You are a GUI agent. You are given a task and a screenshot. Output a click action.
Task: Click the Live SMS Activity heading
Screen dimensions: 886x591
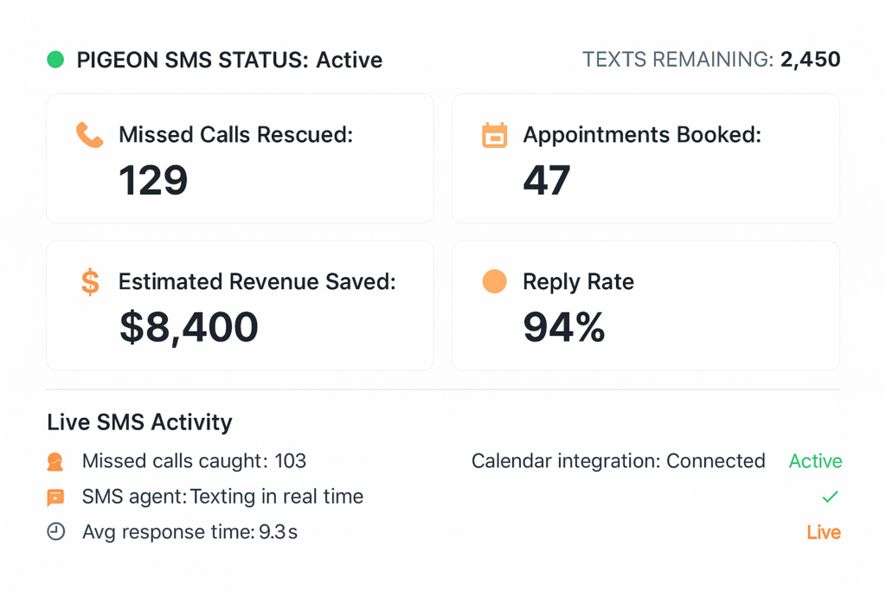(x=139, y=422)
